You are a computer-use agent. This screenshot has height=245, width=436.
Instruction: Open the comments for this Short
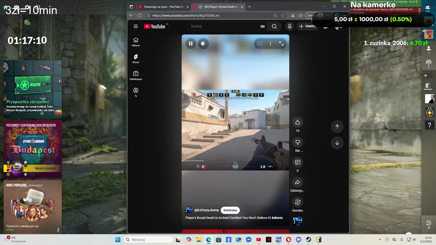point(297,162)
